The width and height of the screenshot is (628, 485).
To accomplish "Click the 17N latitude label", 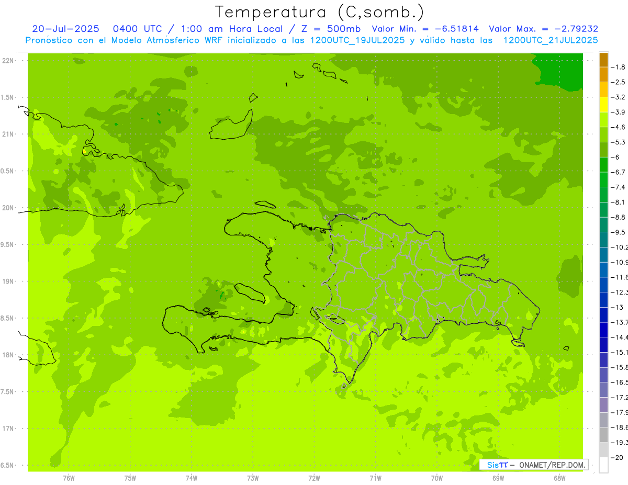I will pos(8,428).
